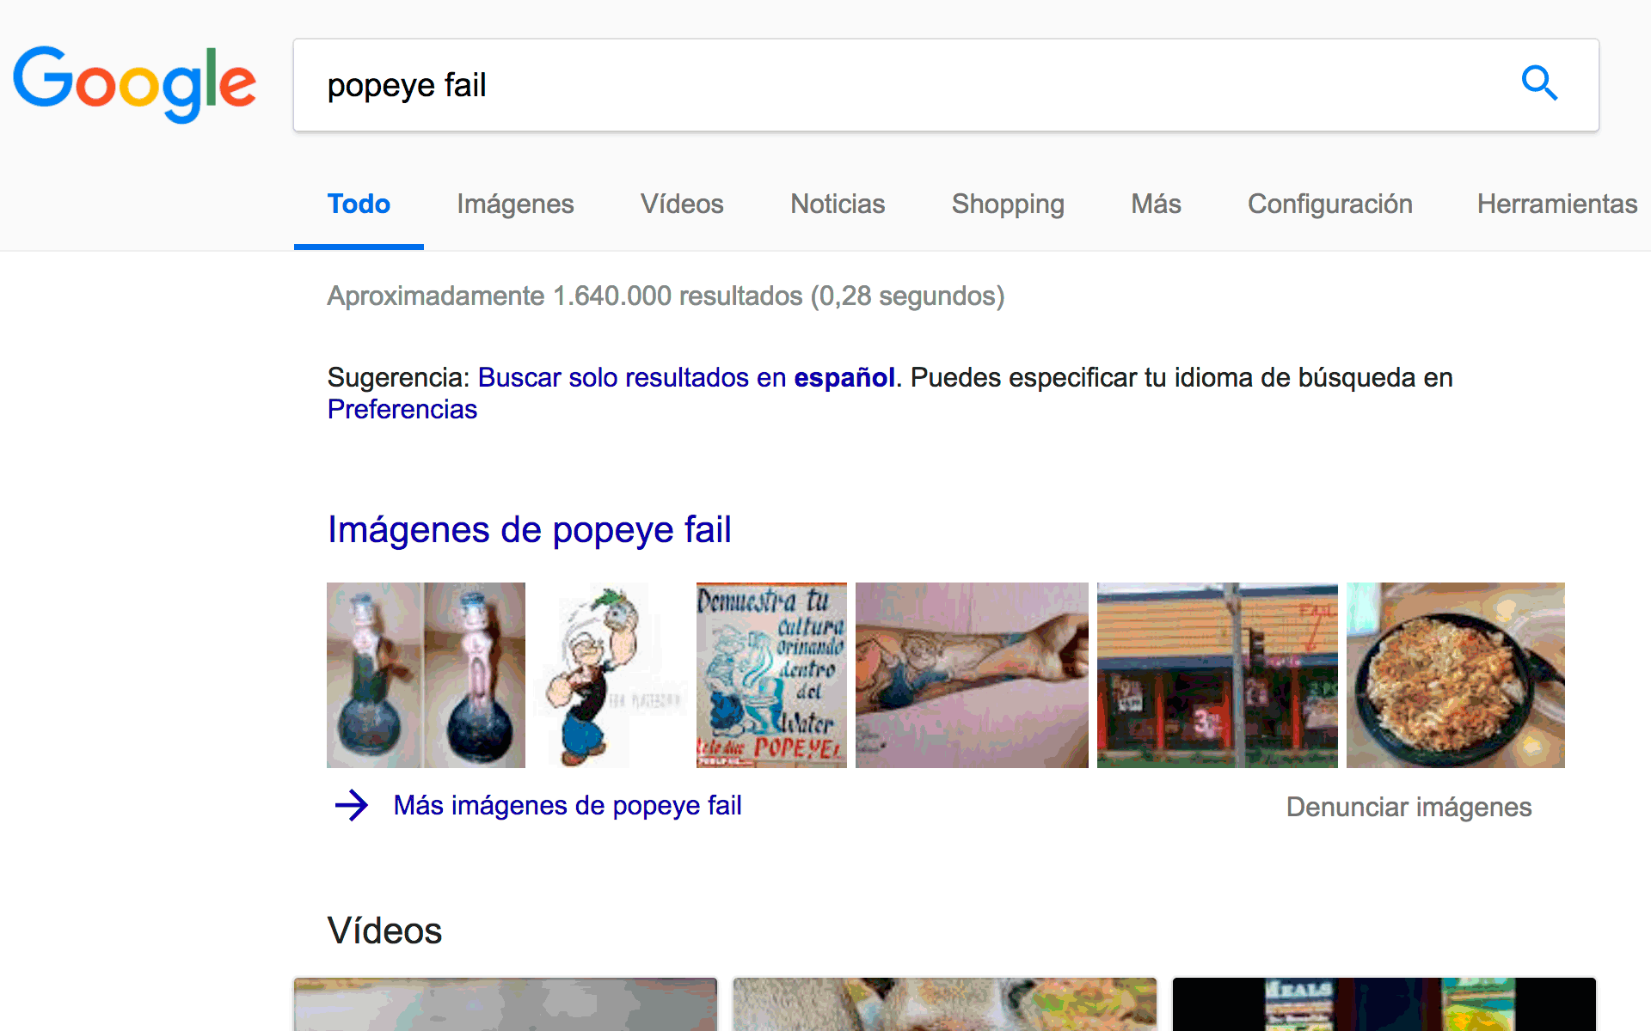Click the Google logo

[135, 84]
